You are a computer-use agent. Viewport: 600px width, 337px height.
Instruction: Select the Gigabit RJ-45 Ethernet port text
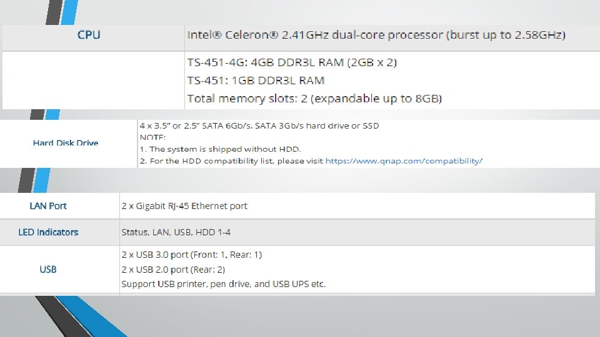(x=184, y=206)
